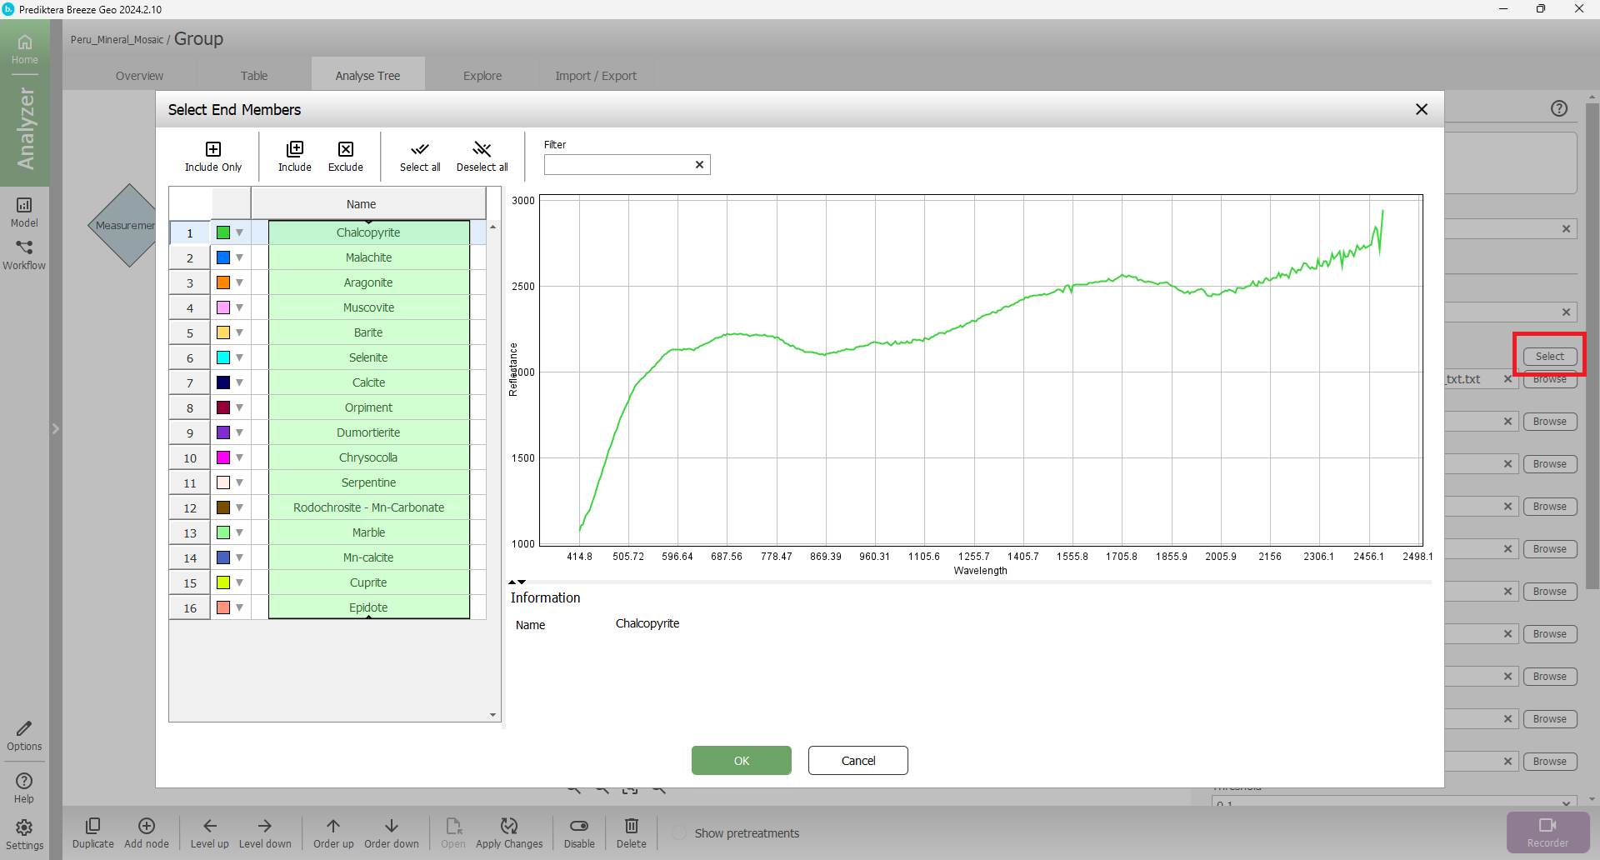1600x860 pixels.
Task: Click into the Filter text field
Action: tap(617, 165)
